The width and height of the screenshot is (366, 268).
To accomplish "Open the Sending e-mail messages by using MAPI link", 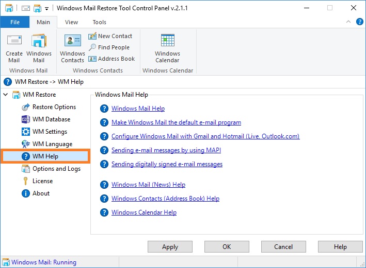I will (x=166, y=150).
